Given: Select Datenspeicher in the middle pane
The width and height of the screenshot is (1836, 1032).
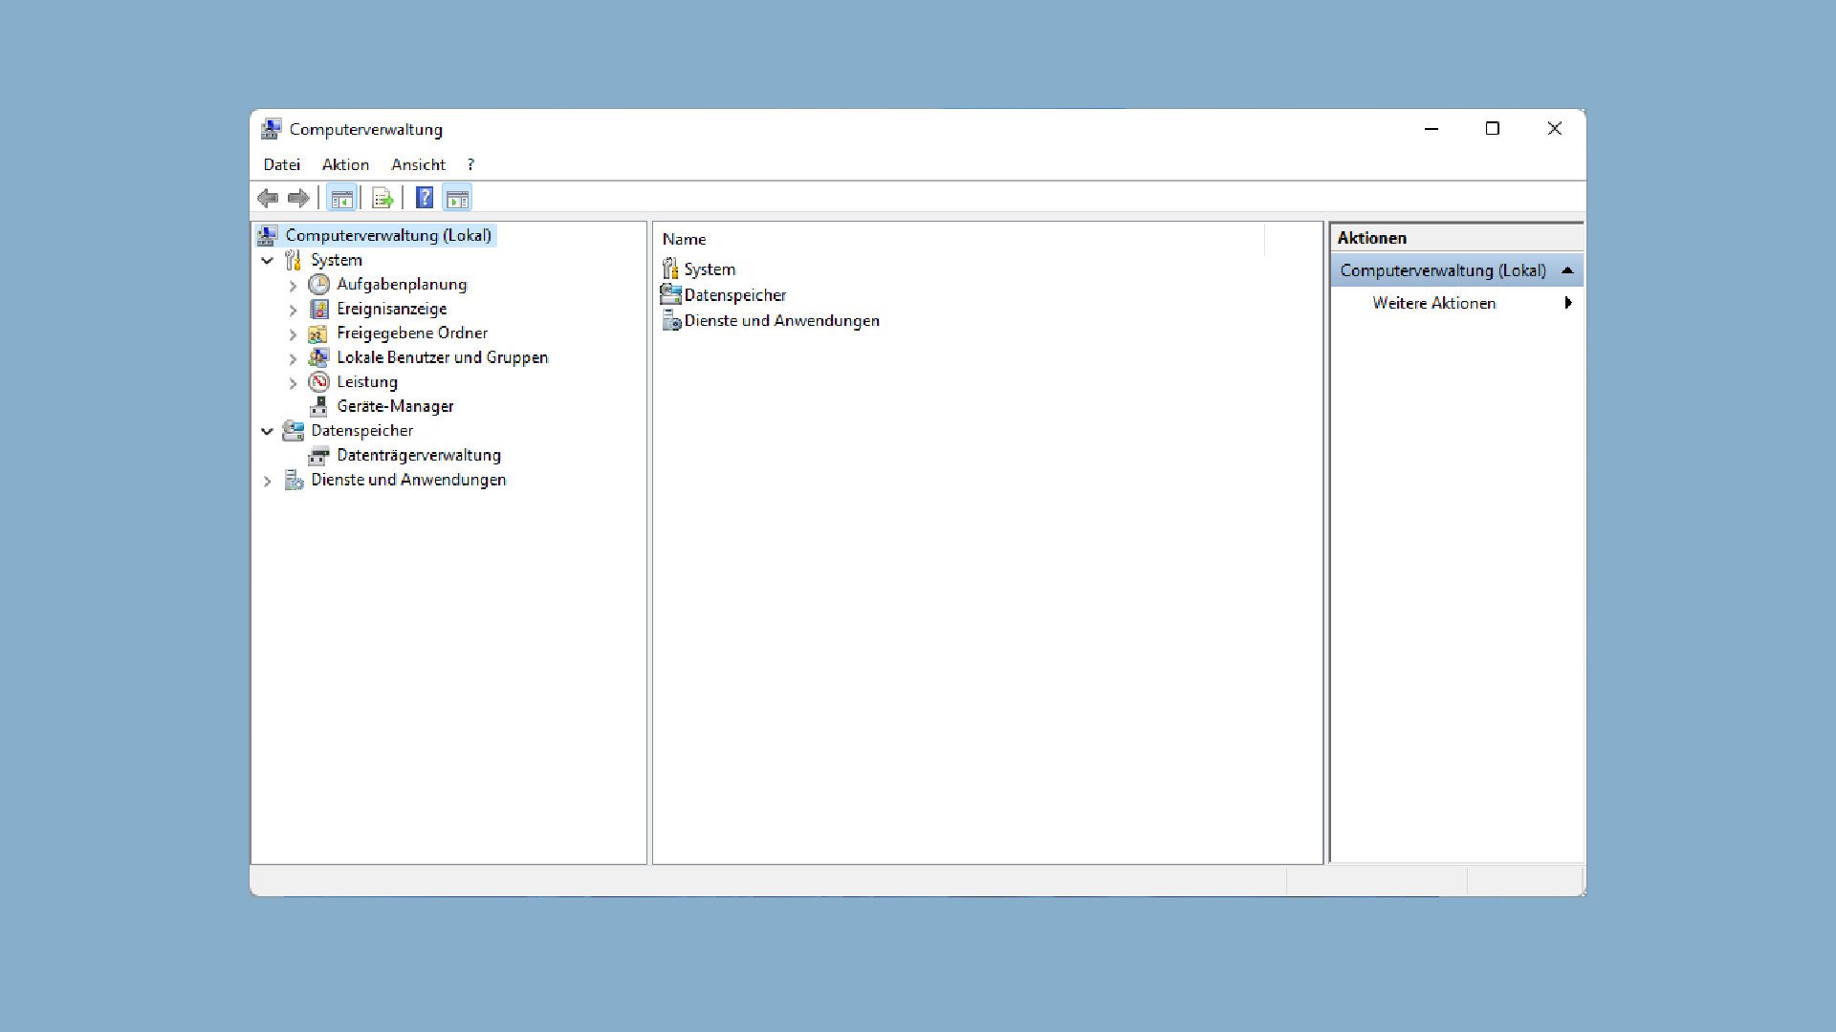Looking at the screenshot, I should [733, 294].
